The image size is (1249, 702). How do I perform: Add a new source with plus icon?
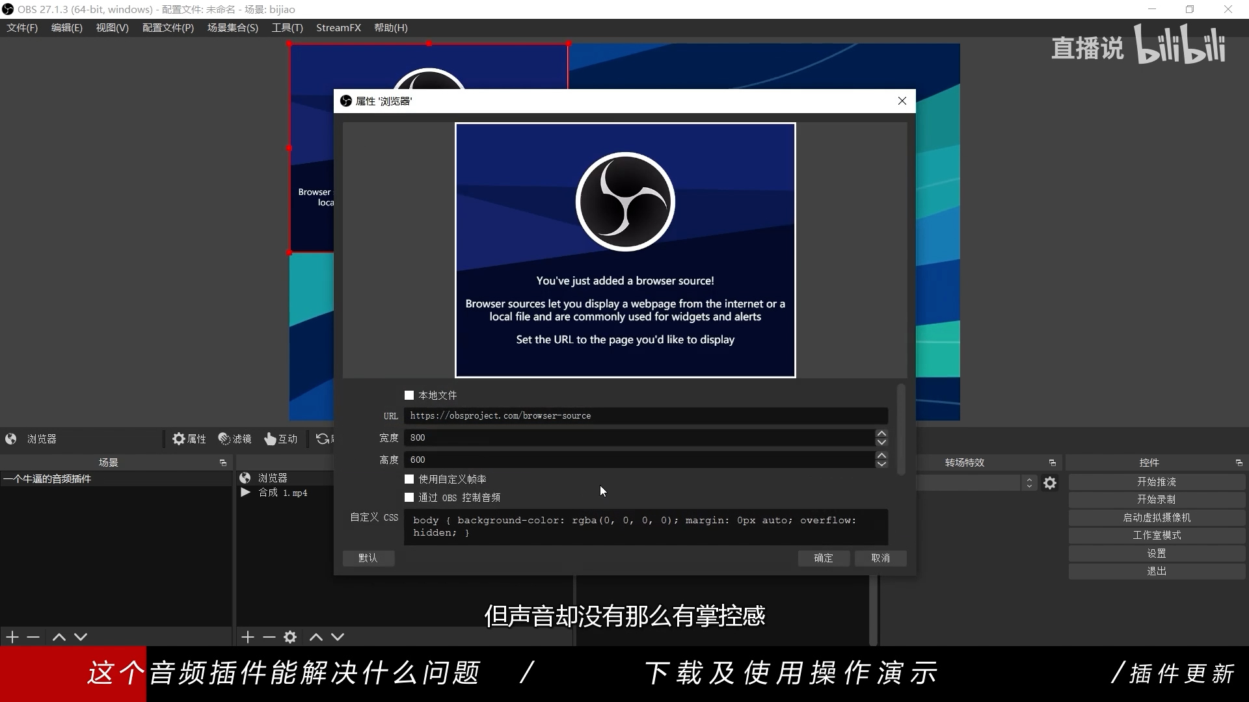pos(248,637)
